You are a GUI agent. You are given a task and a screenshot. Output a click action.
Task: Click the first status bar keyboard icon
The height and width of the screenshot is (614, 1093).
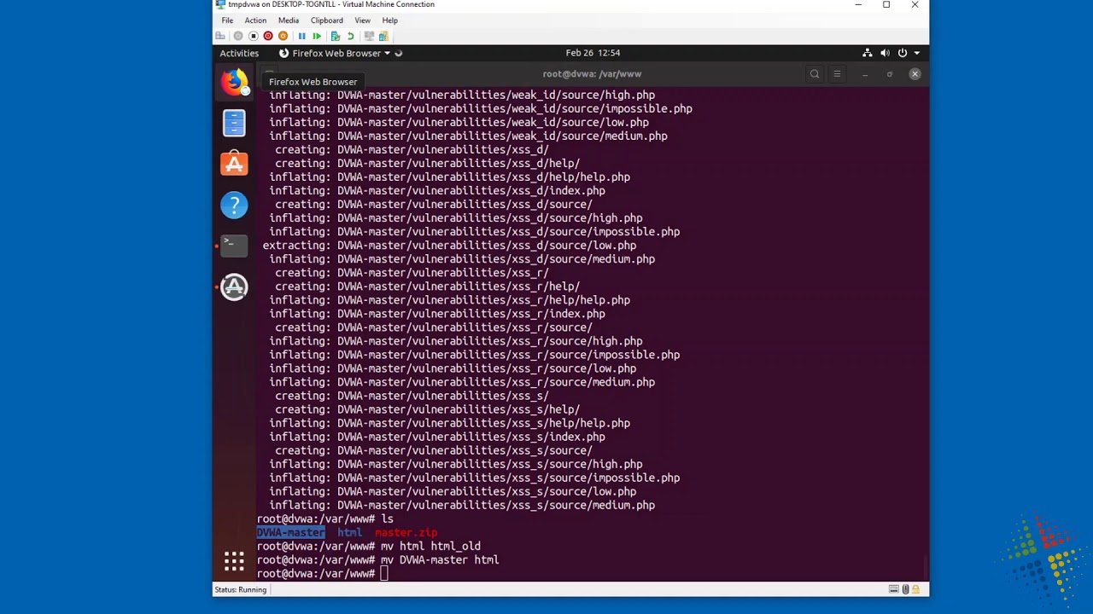pos(894,589)
